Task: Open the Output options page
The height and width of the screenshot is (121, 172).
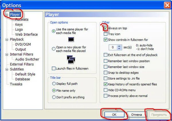Action: coord(21,49)
